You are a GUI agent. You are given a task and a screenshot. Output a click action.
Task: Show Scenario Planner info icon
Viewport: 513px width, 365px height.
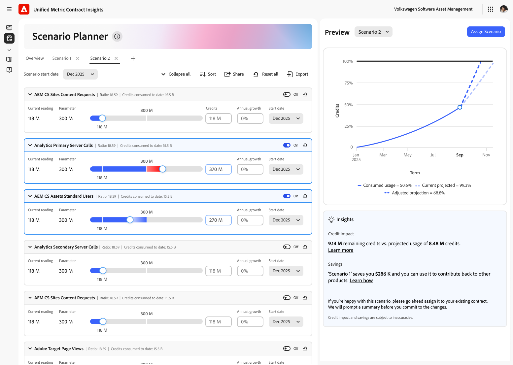tap(117, 36)
